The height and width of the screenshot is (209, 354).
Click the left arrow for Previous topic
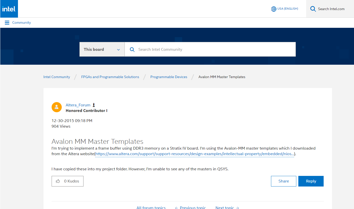(x=176, y=207)
